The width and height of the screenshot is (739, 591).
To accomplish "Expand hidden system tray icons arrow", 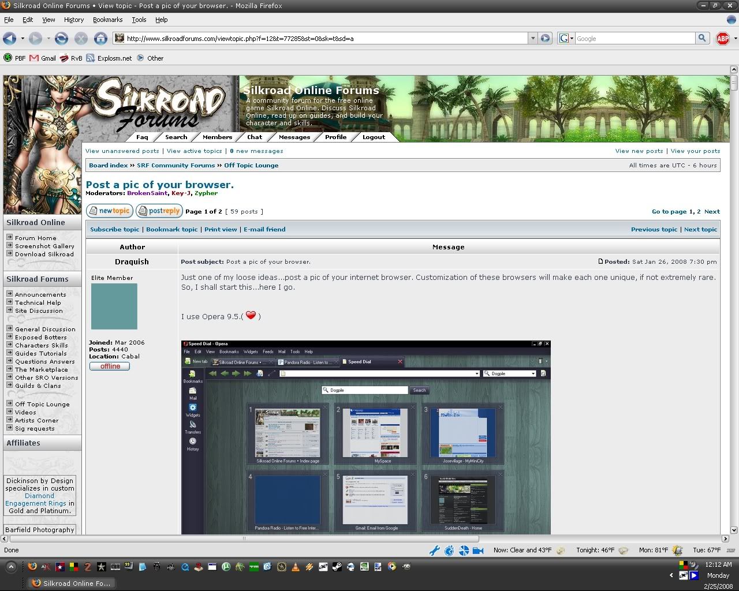I will point(671,575).
